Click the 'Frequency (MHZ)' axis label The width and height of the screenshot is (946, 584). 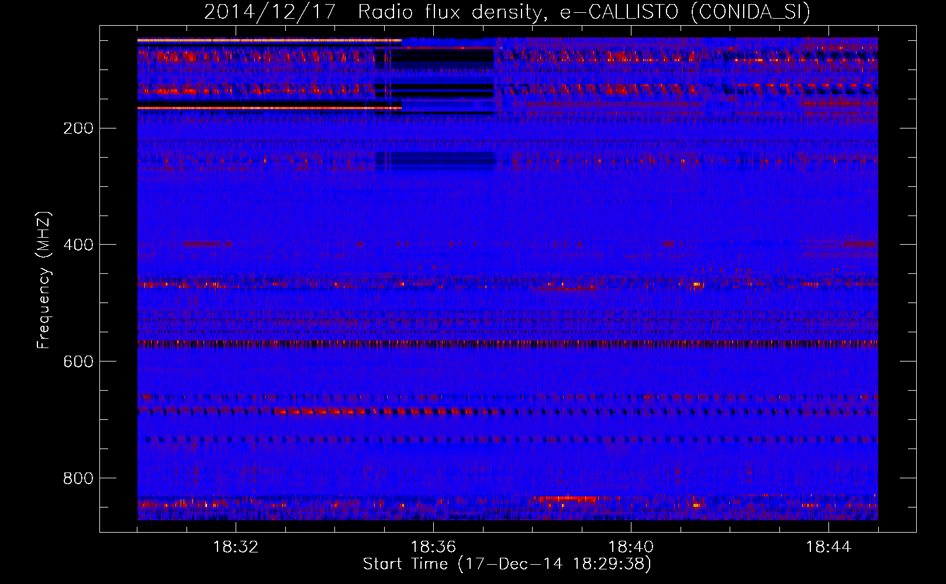[x=44, y=280]
